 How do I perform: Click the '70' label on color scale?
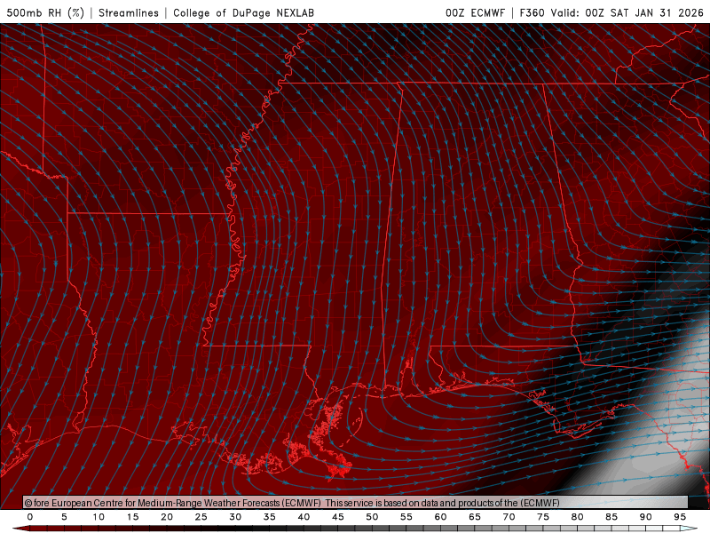(509, 517)
